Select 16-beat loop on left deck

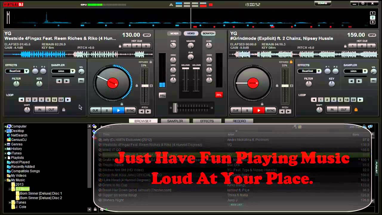[54, 100]
